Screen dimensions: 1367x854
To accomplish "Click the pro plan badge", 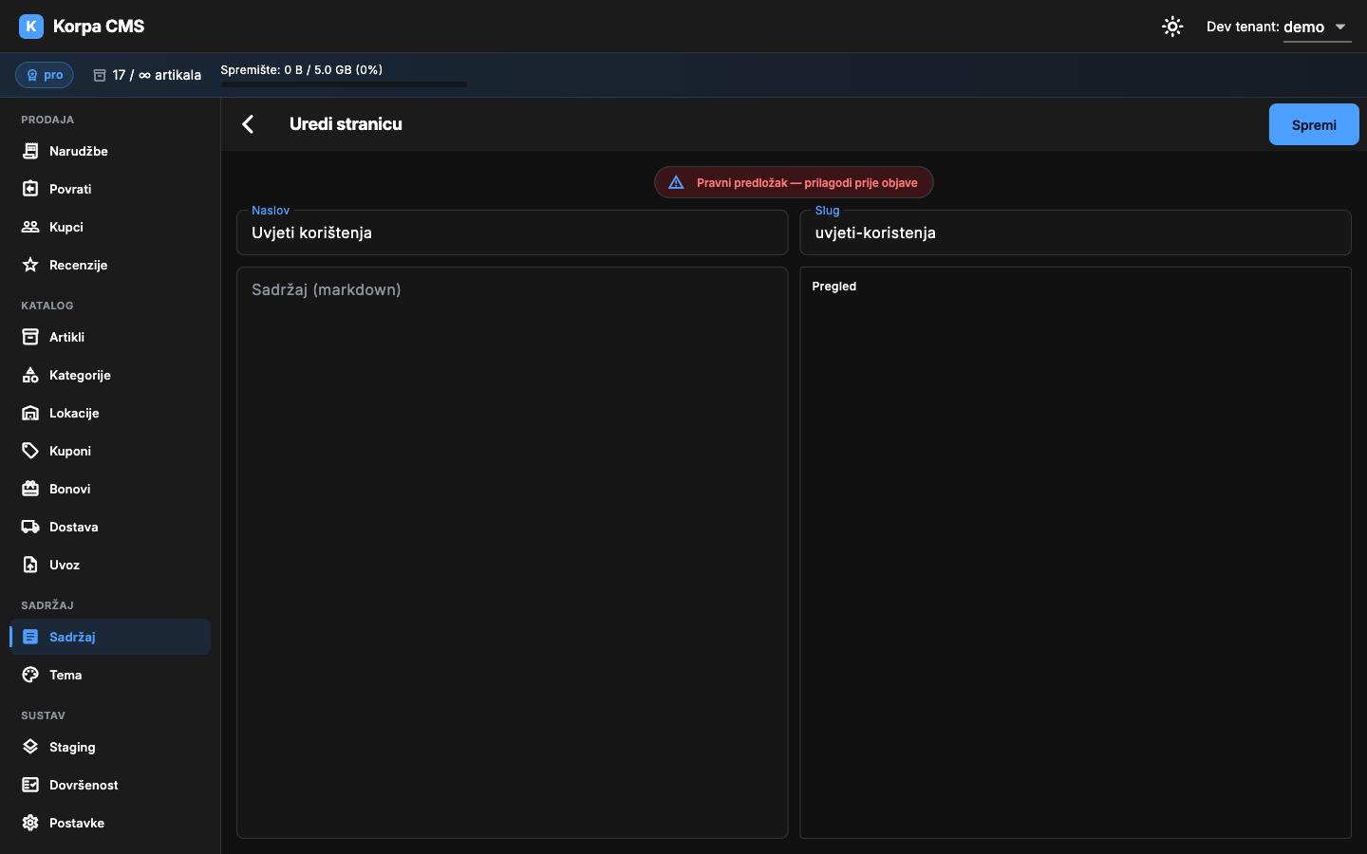I will (x=45, y=75).
